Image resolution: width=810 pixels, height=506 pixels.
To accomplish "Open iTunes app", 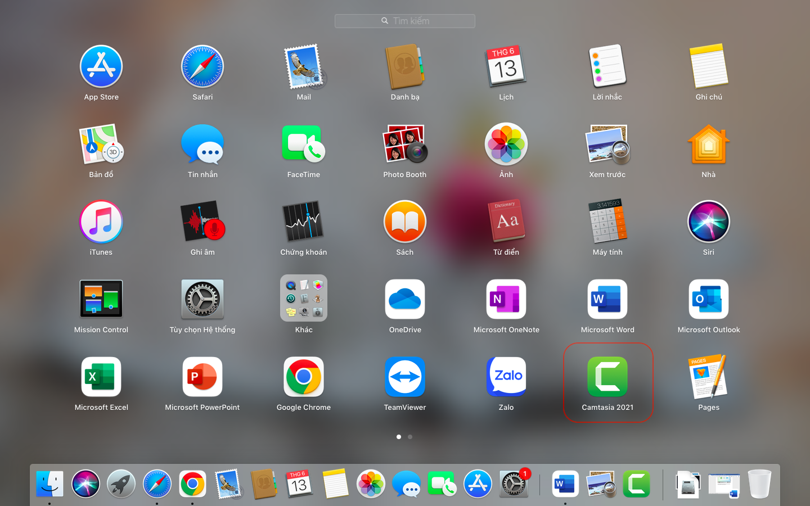I will 101,222.
